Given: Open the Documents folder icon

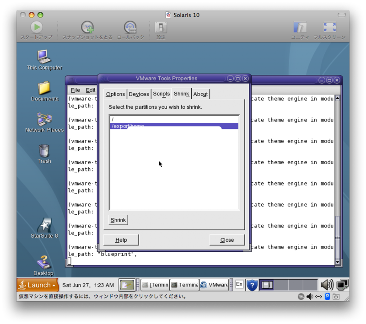Looking at the screenshot, I should [44, 88].
